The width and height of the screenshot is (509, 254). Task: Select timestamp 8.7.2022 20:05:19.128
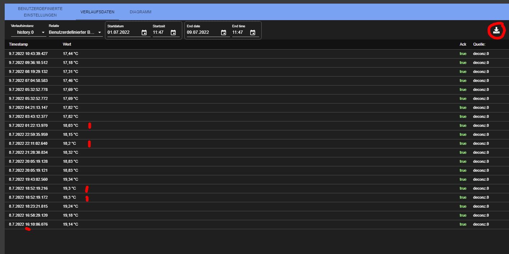coord(28,161)
